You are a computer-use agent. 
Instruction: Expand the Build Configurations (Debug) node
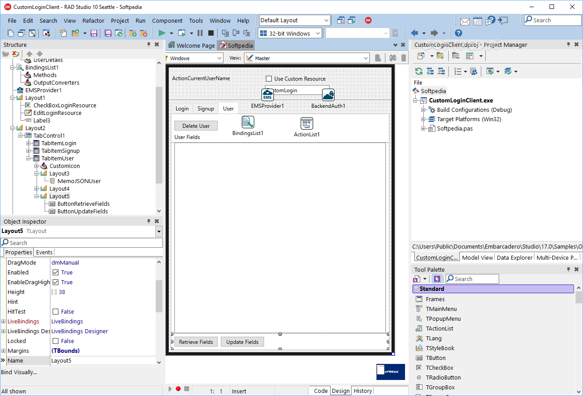click(x=423, y=110)
